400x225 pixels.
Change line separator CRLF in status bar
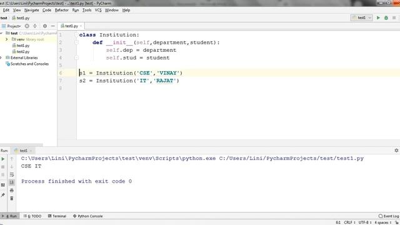349,222
